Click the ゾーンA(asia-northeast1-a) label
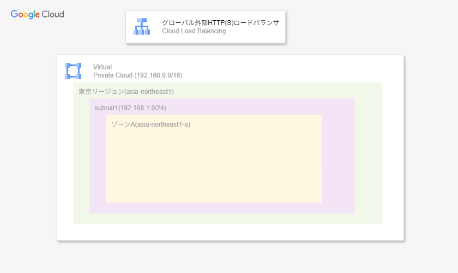 click(150, 124)
